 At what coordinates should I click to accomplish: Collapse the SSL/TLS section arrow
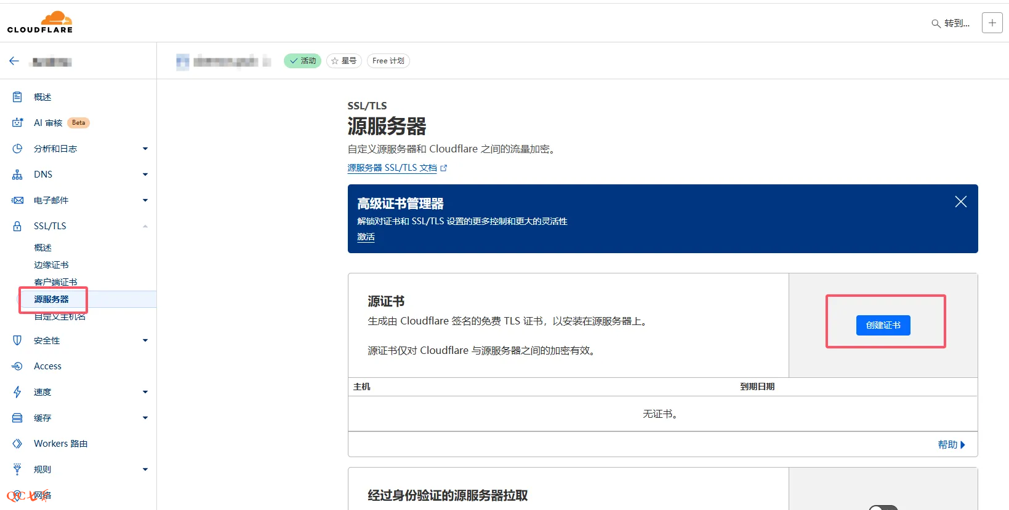pyautogui.click(x=145, y=226)
